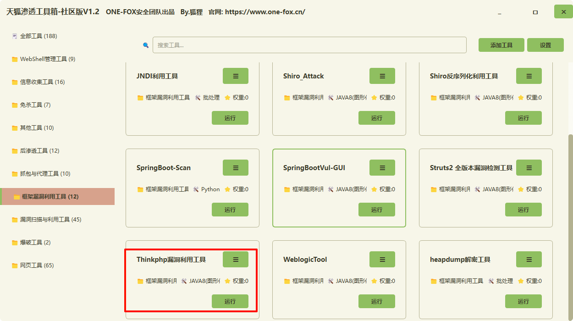This screenshot has width=573, height=321.
Task: Open Shiro反序列化利用工具 options menu
Action: point(529,76)
